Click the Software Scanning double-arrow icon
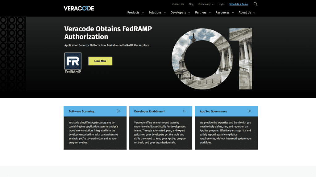 119,111
